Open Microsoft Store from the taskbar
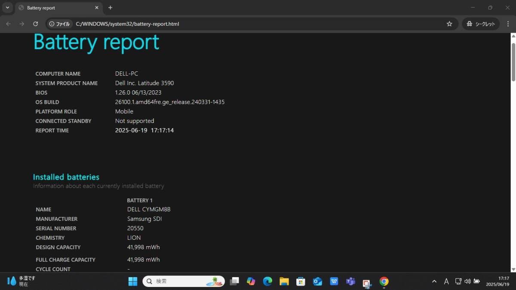This screenshot has height=290, width=516. click(301, 281)
